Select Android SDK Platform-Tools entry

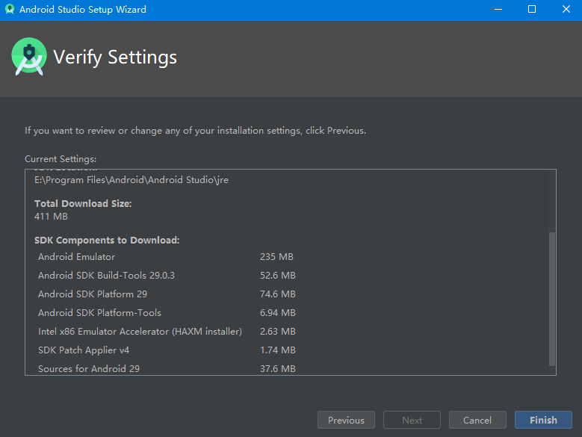(x=99, y=313)
